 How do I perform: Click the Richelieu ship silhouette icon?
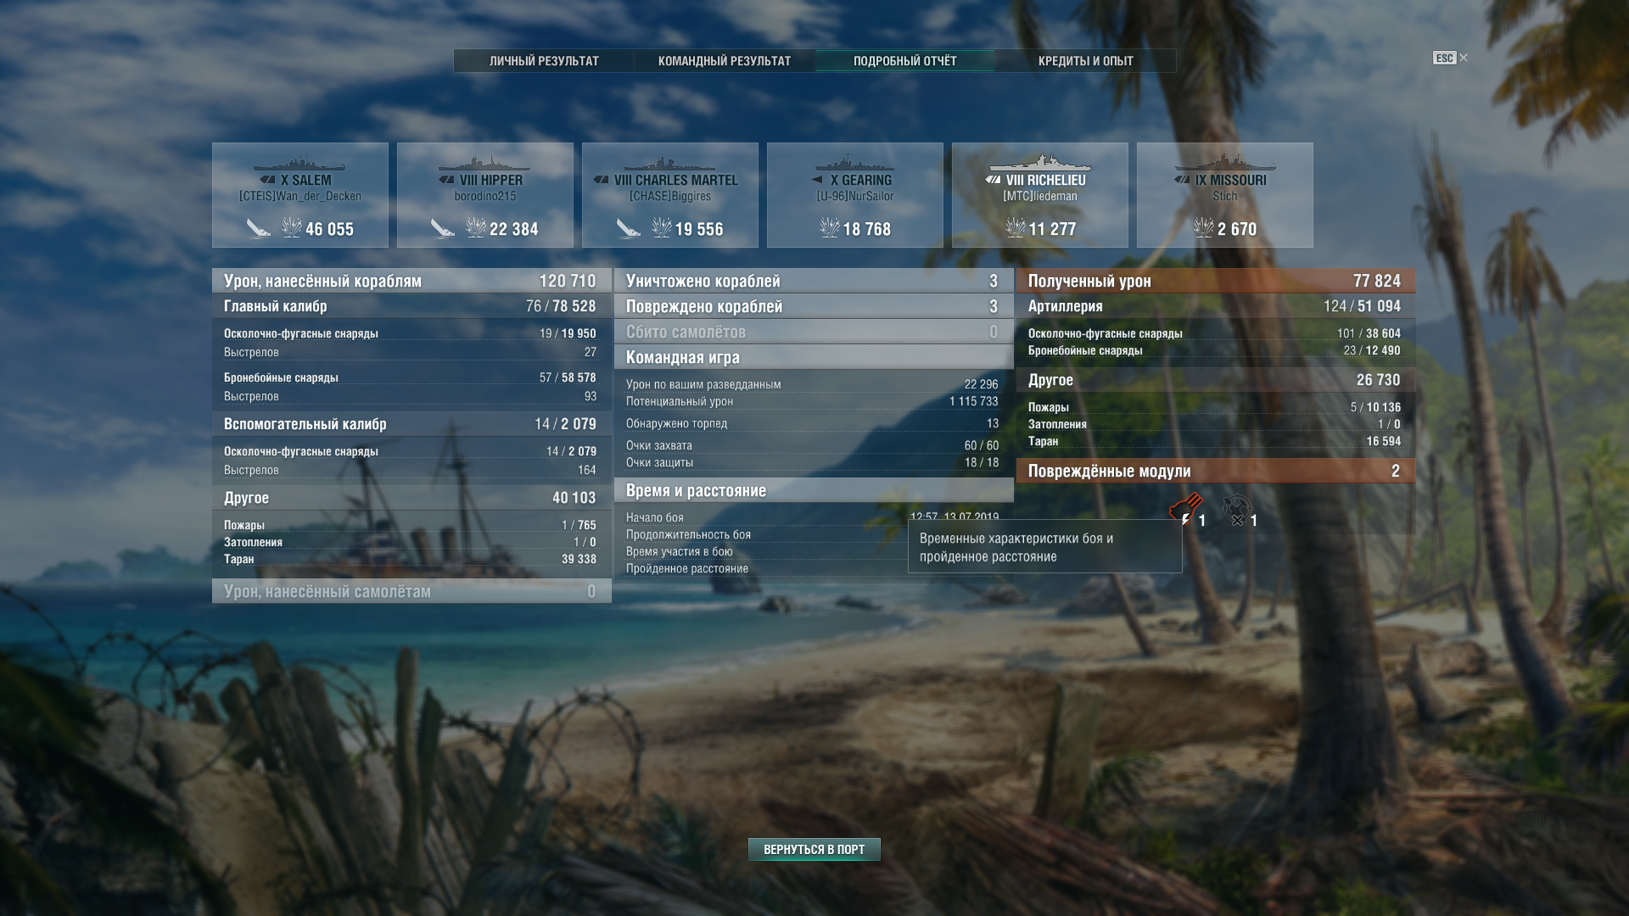(x=1040, y=162)
